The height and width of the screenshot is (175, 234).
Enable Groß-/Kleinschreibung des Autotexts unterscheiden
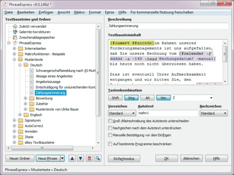click(x=110, y=121)
